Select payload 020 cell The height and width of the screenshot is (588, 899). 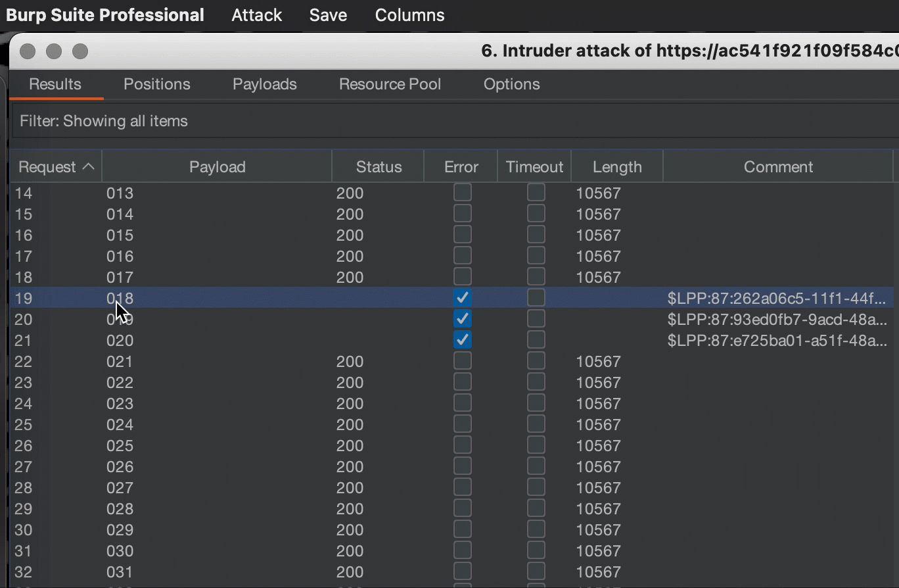(120, 341)
